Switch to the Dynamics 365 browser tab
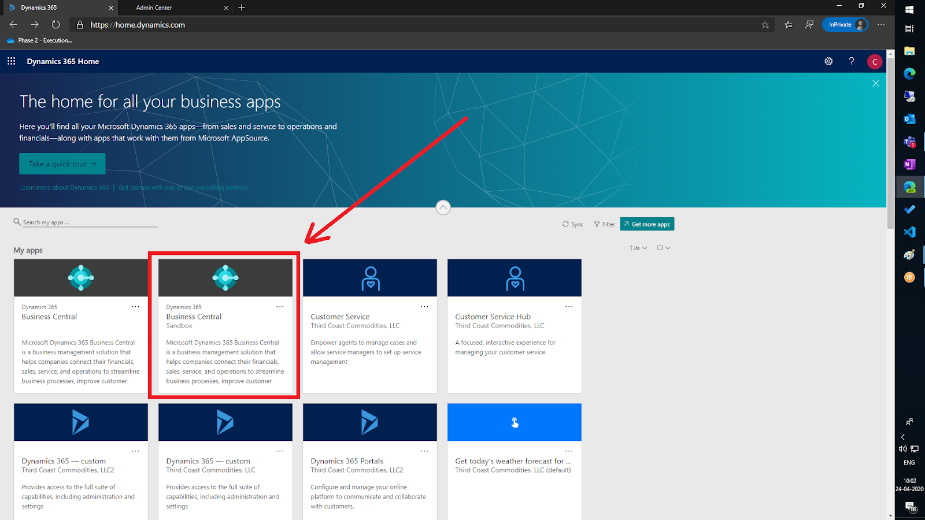This screenshot has height=520, width=925. (59, 8)
